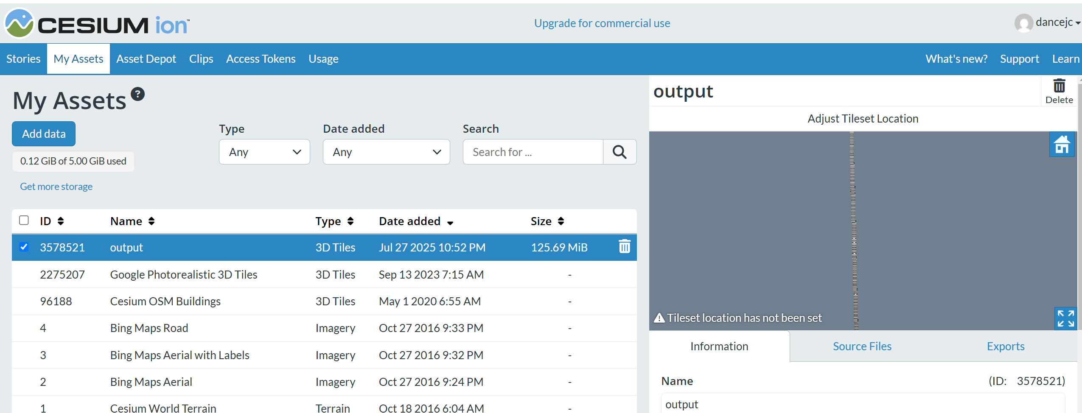Select the Cesium OSM Buildings row

(324, 301)
